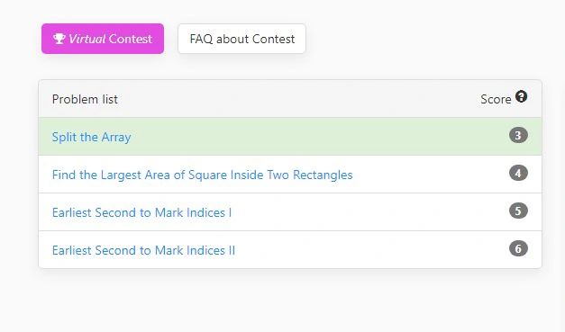The height and width of the screenshot is (332, 565).
Task: Open Earliest Second to Mark Indices I
Action: tap(141, 212)
